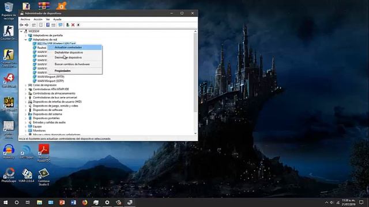The width and height of the screenshot is (369, 207).
Task: Click the toolbar Forward arrow
Action: pos(27,25)
